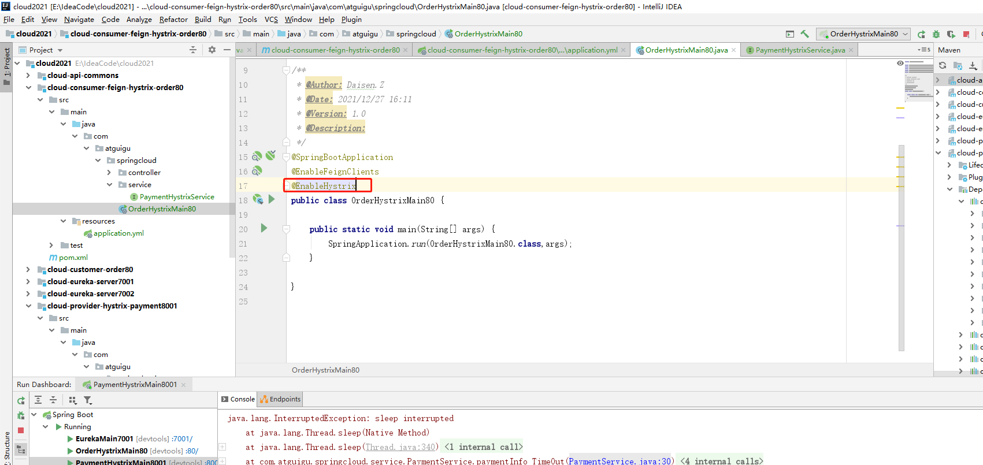The image size is (983, 465).
Task: Expand the controller package
Action: pyautogui.click(x=109, y=172)
